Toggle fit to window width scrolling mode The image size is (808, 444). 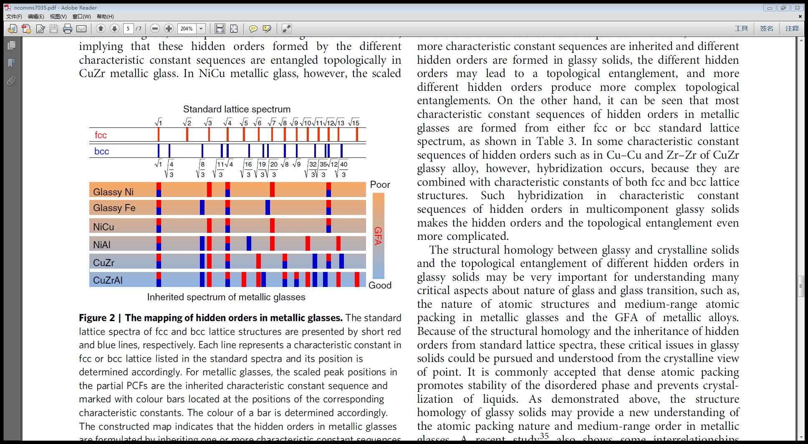coord(220,29)
